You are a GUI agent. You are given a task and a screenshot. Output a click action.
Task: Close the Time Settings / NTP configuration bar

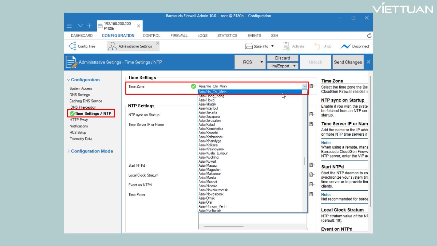tap(368, 62)
